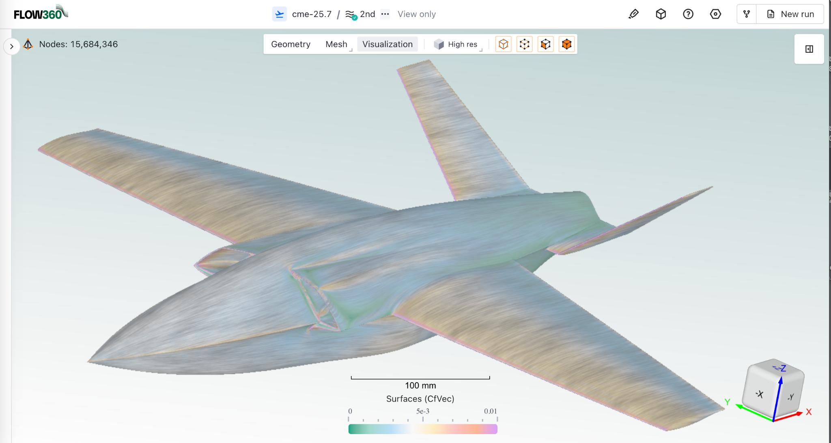This screenshot has width=831, height=443.
Task: Open the settings hexagon icon
Action: [x=716, y=14]
